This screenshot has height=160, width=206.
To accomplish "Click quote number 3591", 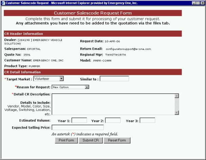I will (27, 55).
